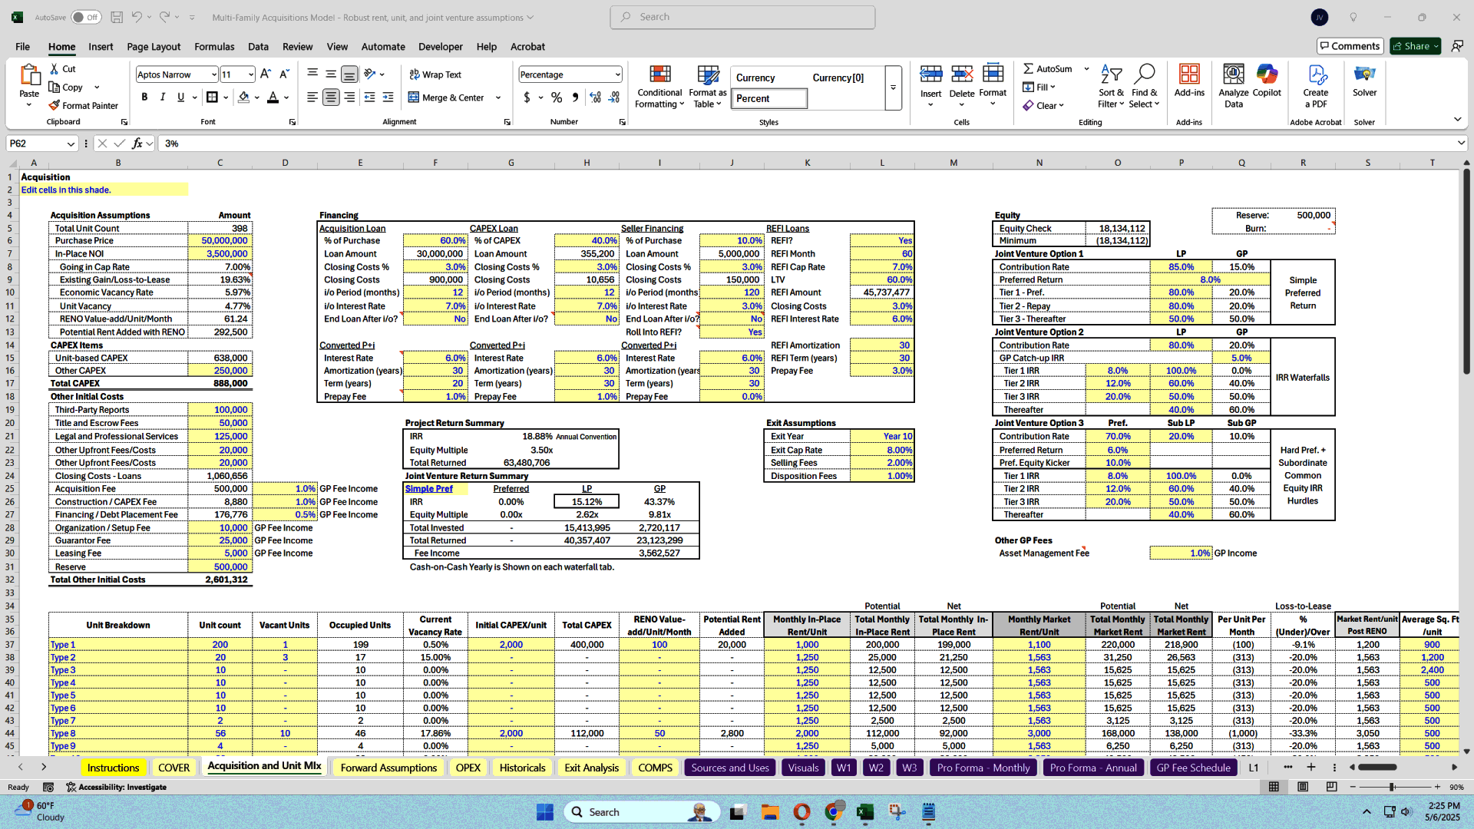Apply Italic formatting
Viewport: 1474px width, 829px height.
163,97
